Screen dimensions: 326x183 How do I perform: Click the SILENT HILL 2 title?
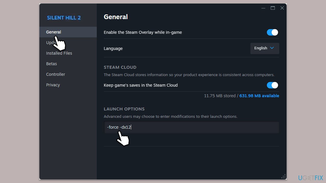point(64,18)
